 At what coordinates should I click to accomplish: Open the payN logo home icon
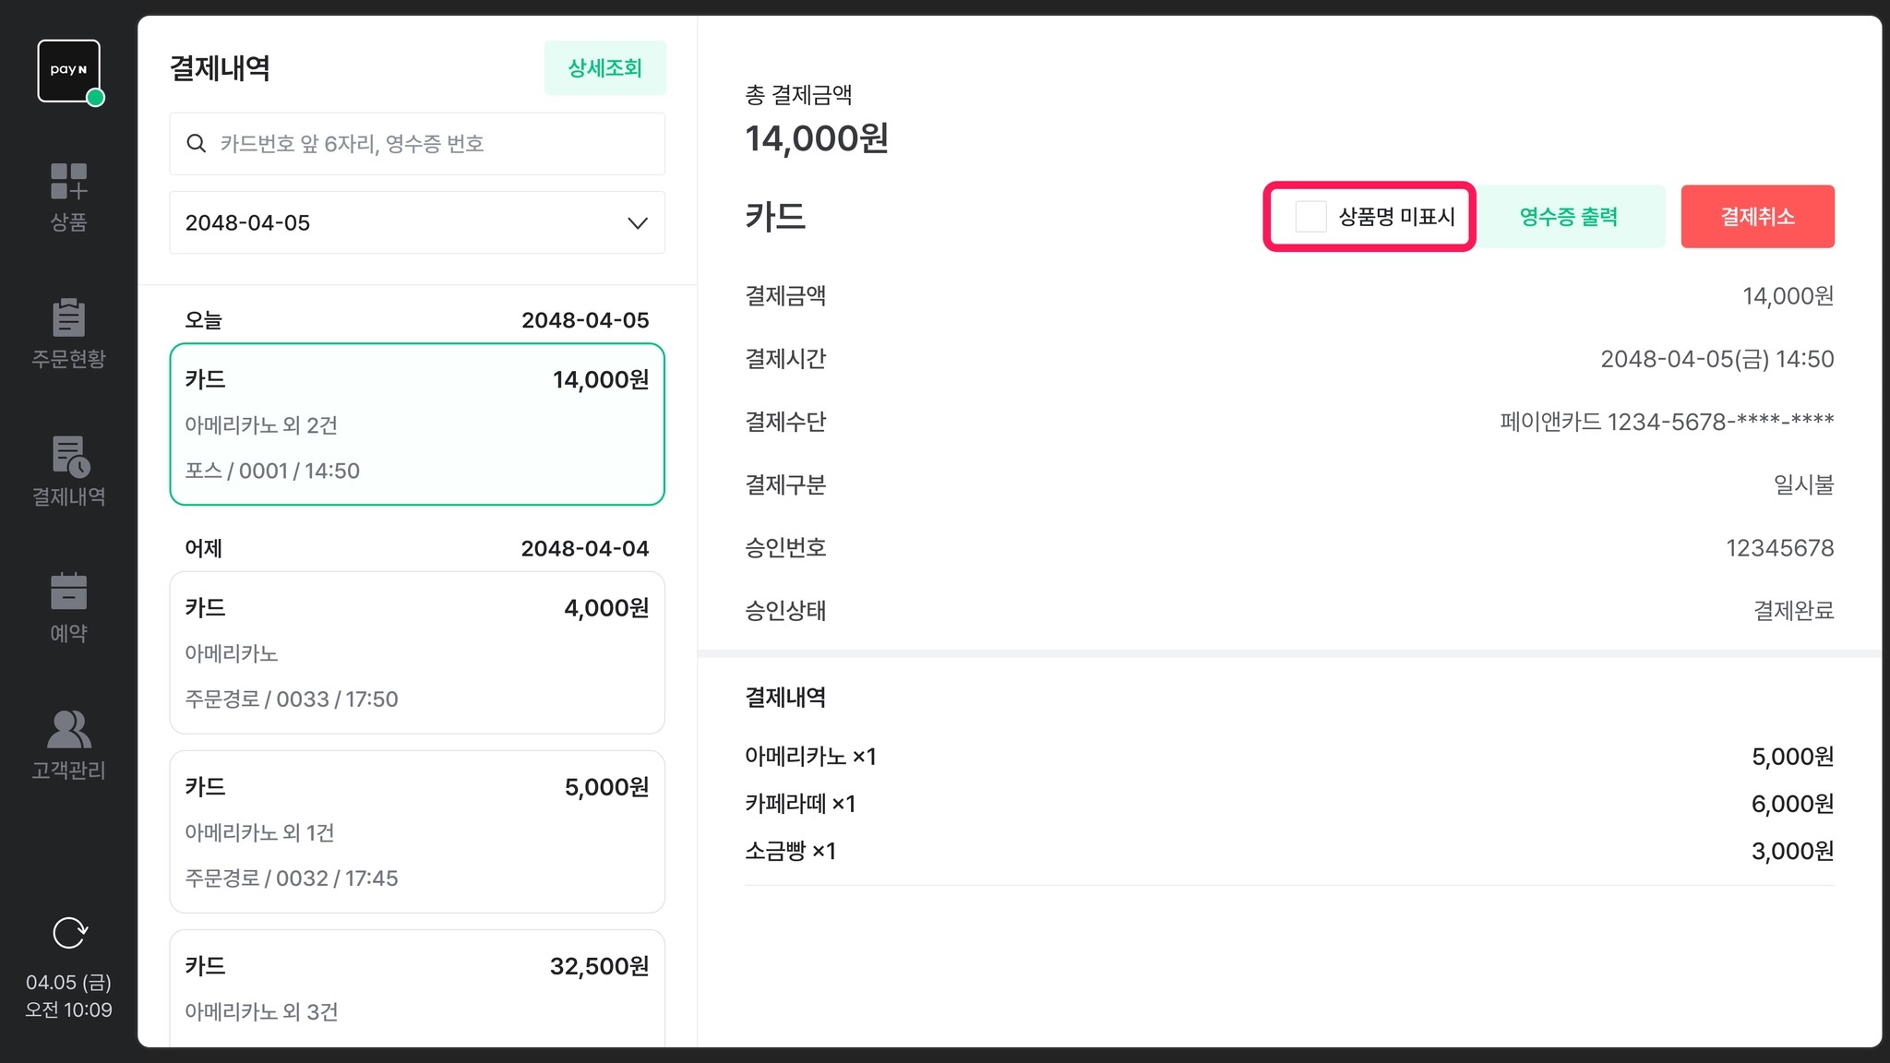(x=69, y=71)
